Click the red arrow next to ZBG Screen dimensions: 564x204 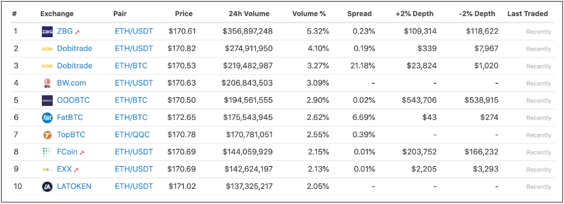pos(77,32)
